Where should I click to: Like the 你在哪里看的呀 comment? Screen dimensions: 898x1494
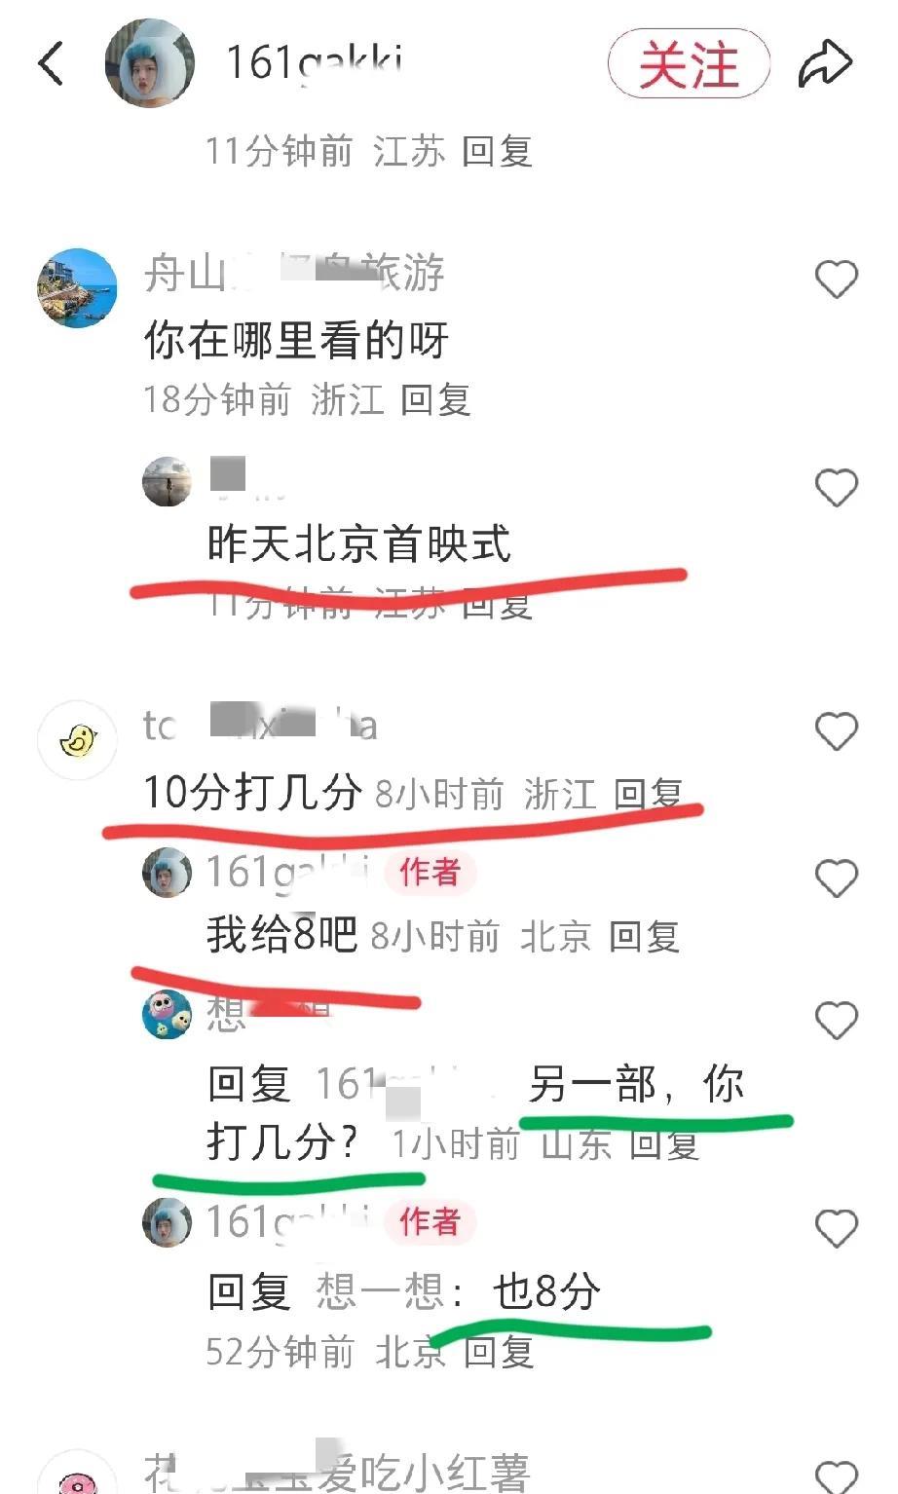pos(836,280)
